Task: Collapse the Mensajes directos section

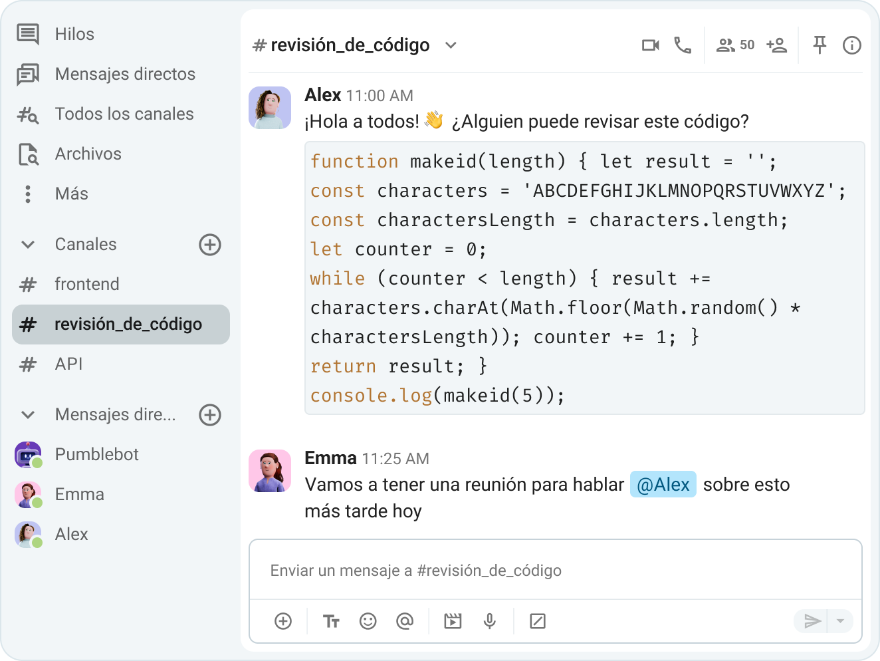Action: click(27, 414)
